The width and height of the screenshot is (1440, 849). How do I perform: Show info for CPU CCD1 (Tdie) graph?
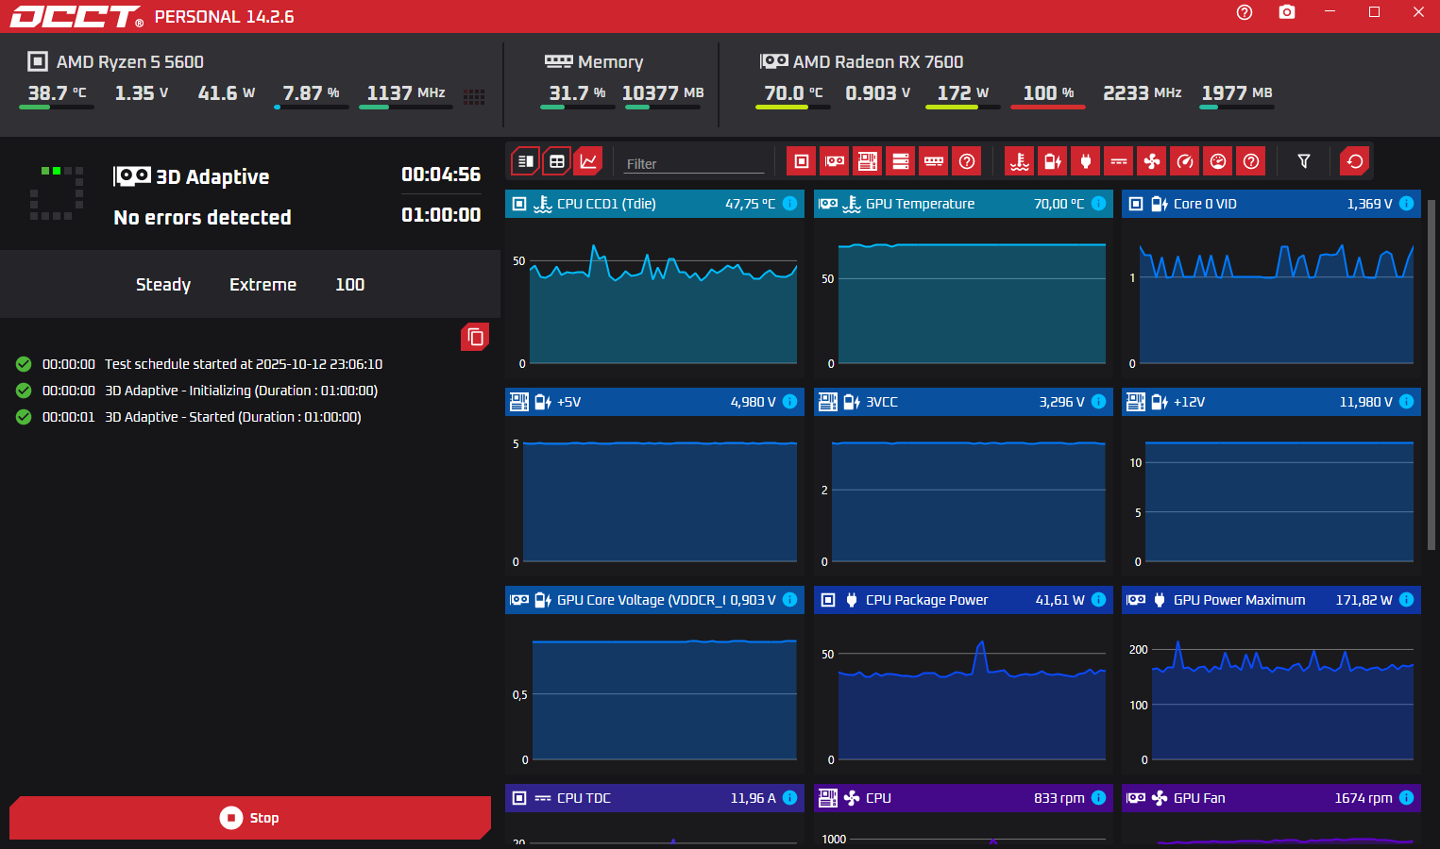tap(790, 204)
